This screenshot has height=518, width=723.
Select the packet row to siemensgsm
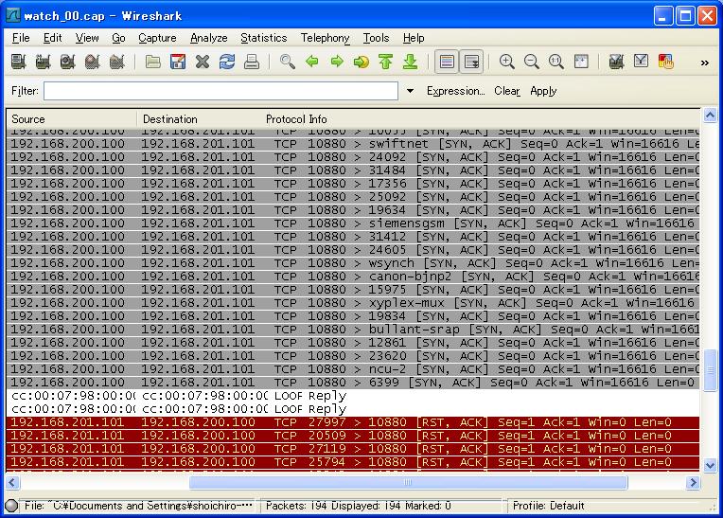(353, 223)
